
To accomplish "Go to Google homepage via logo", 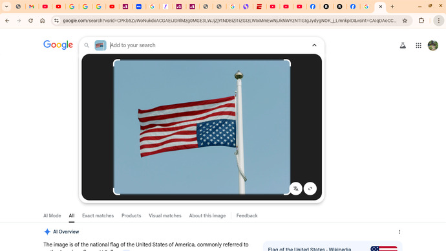I will [x=58, y=45].
